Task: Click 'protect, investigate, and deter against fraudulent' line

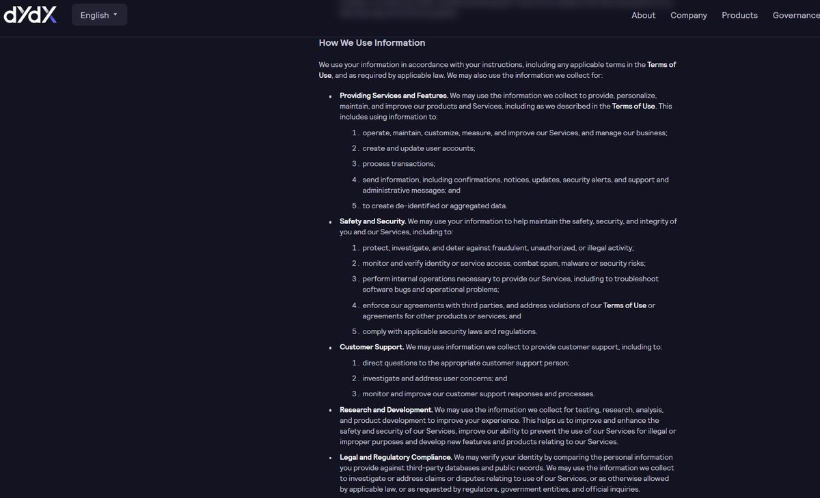Action: 498,248
